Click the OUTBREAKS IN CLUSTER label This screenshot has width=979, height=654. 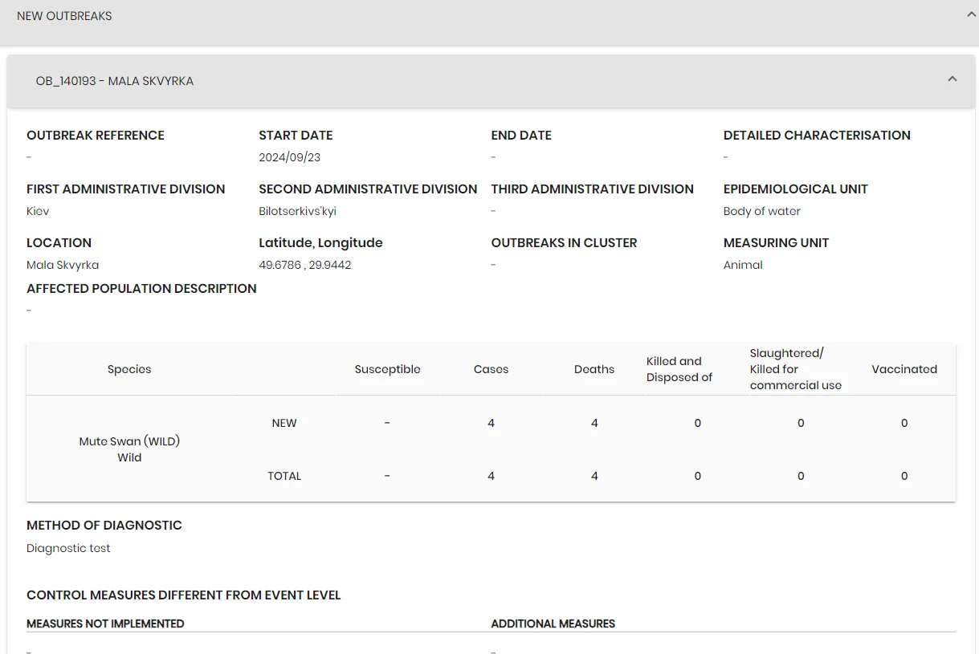click(564, 243)
